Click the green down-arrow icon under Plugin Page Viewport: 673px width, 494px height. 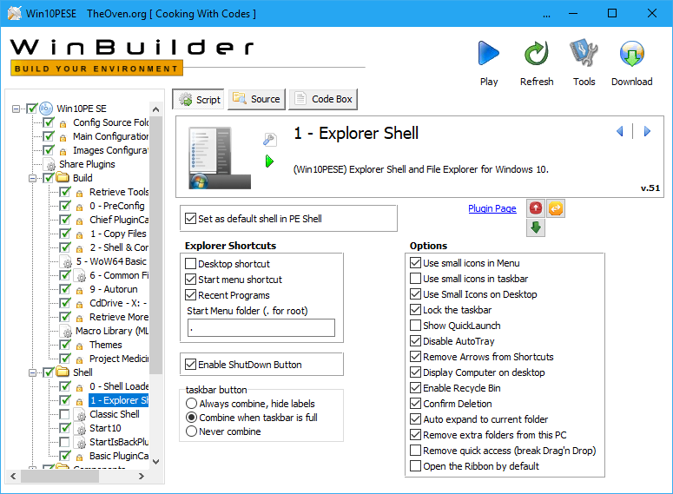(536, 227)
